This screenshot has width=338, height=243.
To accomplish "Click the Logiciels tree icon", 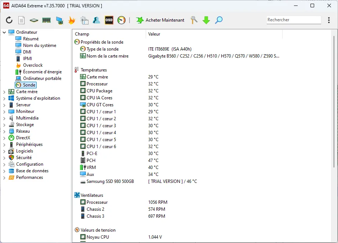I will [11, 151].
